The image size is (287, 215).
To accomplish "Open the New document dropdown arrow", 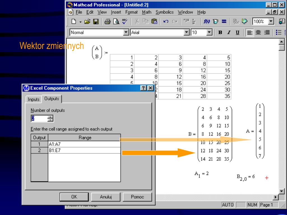I will (x=80, y=22).
